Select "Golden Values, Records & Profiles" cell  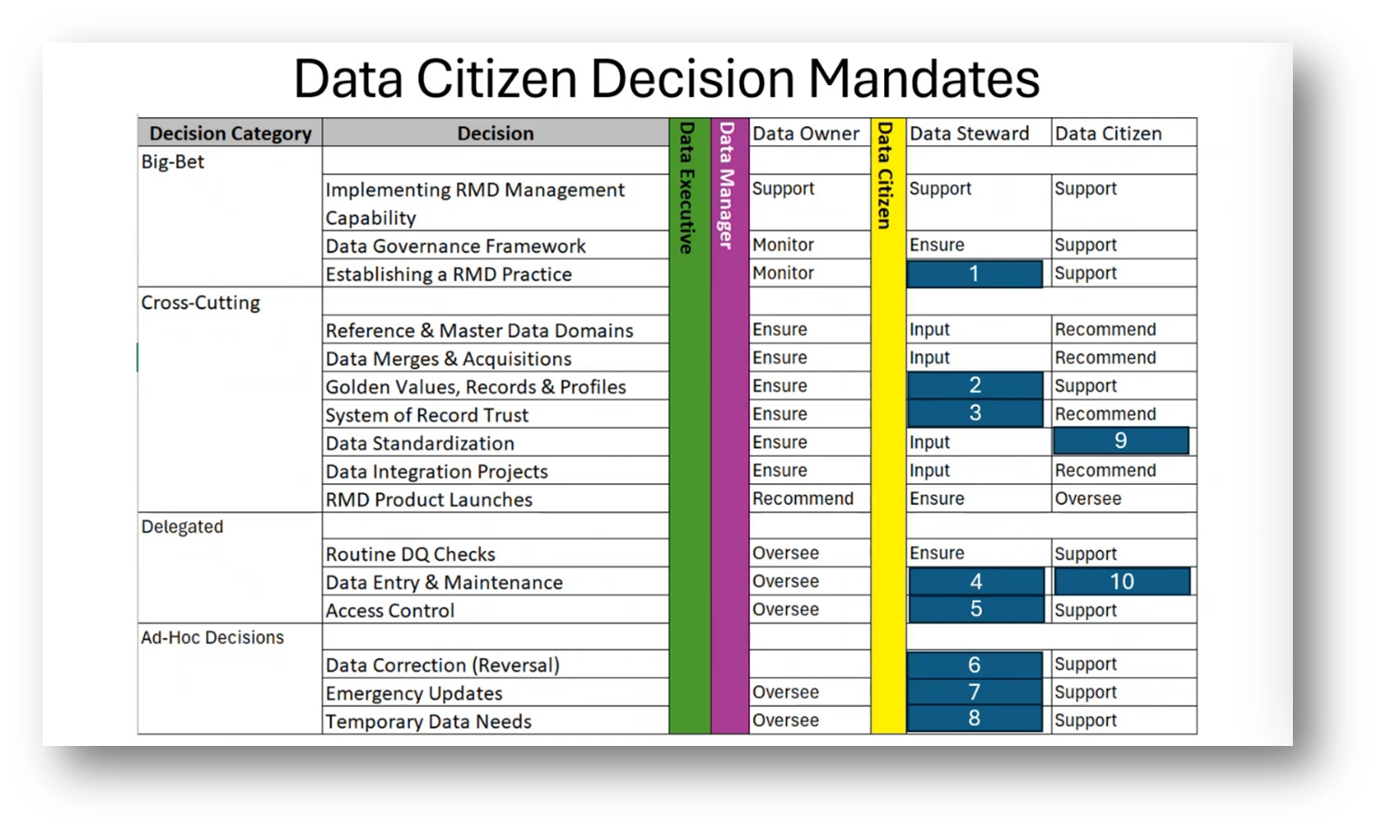pyautogui.click(x=495, y=386)
